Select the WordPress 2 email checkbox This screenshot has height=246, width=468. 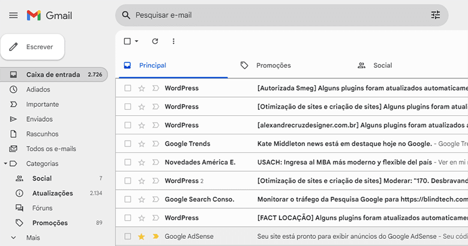click(x=128, y=181)
